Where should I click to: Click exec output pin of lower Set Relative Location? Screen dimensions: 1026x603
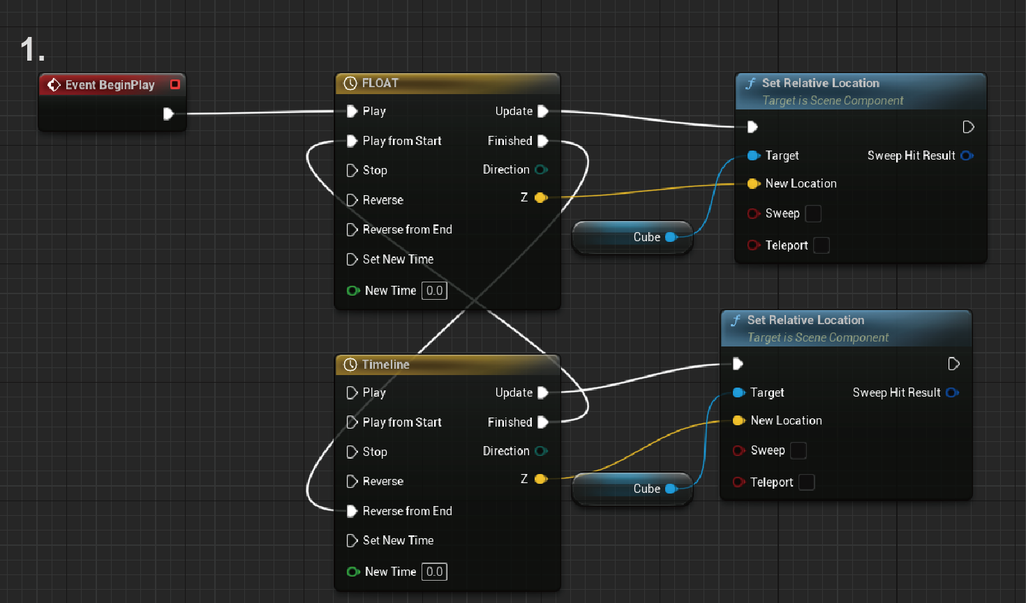[x=953, y=364]
